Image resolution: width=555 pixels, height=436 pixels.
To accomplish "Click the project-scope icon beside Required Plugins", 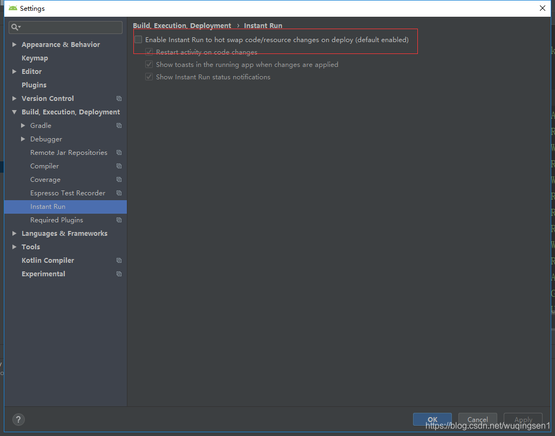I will (x=118, y=220).
